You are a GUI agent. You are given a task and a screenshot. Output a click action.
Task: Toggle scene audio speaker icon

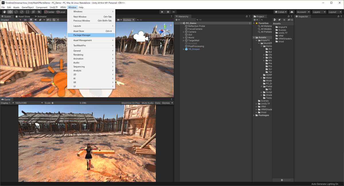(36, 20)
